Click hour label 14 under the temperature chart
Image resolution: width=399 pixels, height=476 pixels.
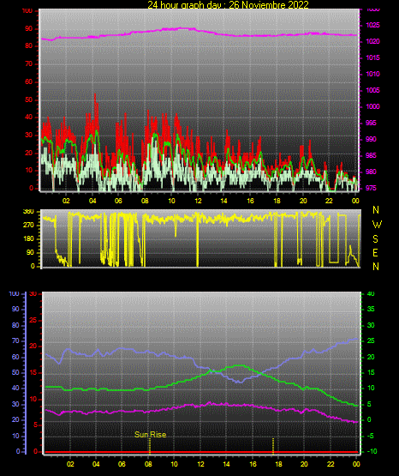226,464
